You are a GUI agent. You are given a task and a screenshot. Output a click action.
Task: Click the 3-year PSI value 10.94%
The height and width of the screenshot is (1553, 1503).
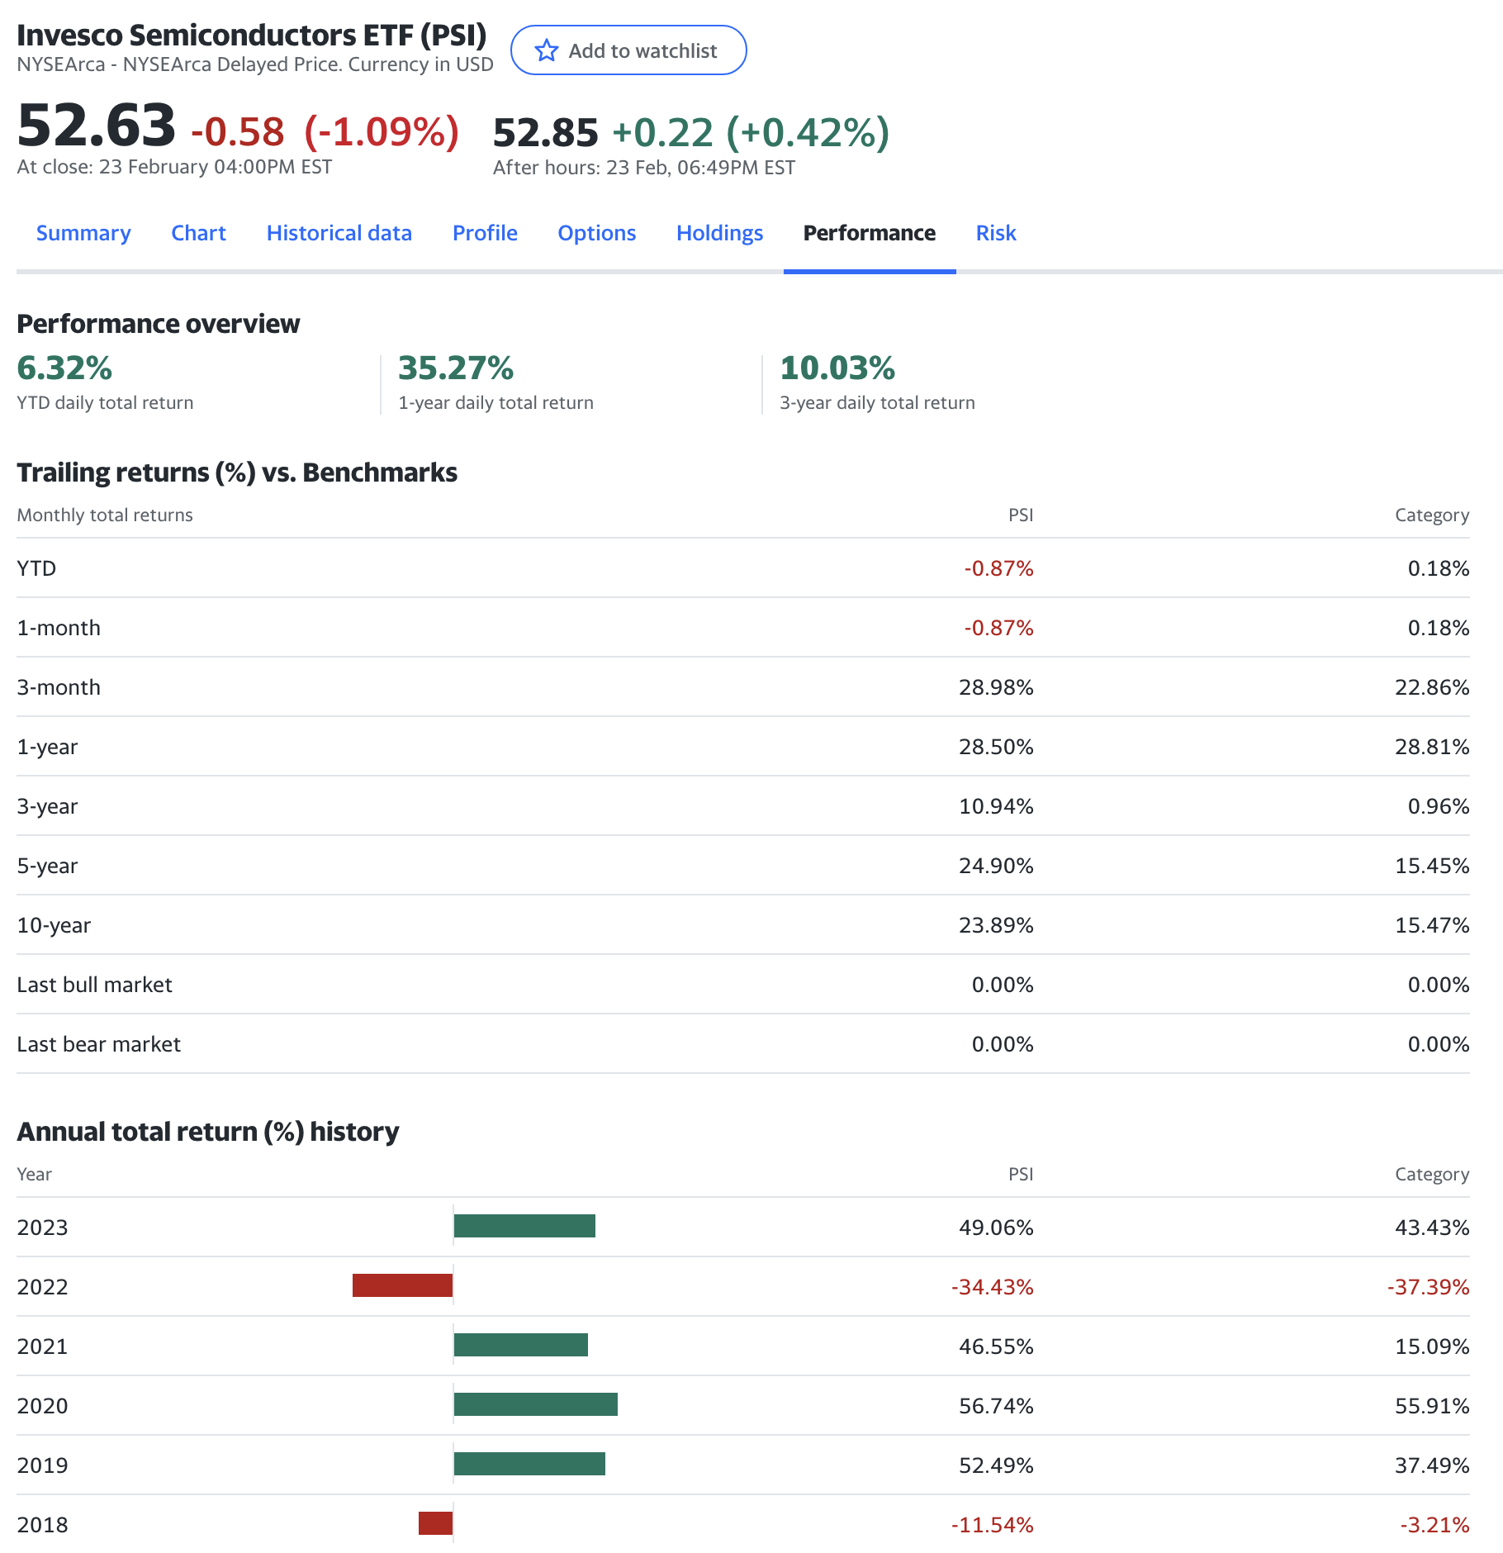tap(996, 806)
